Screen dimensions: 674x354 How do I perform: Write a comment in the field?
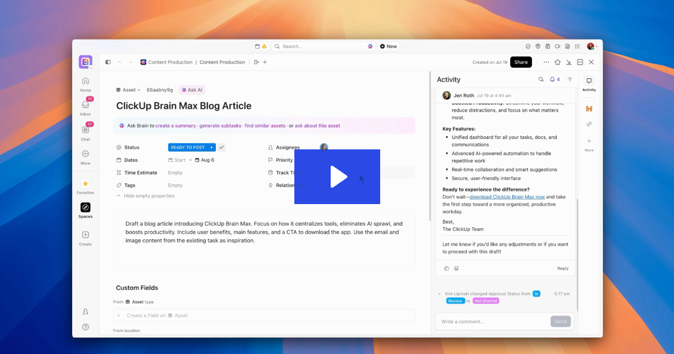pyautogui.click(x=493, y=321)
